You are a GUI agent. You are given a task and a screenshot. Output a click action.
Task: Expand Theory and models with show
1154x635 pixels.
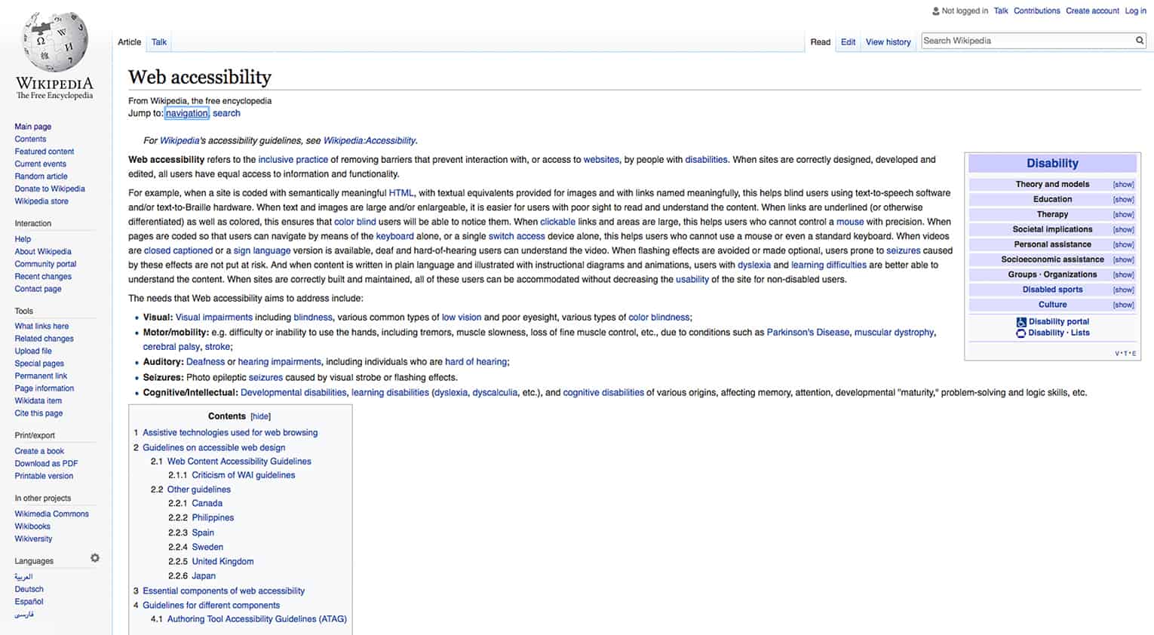(x=1123, y=185)
